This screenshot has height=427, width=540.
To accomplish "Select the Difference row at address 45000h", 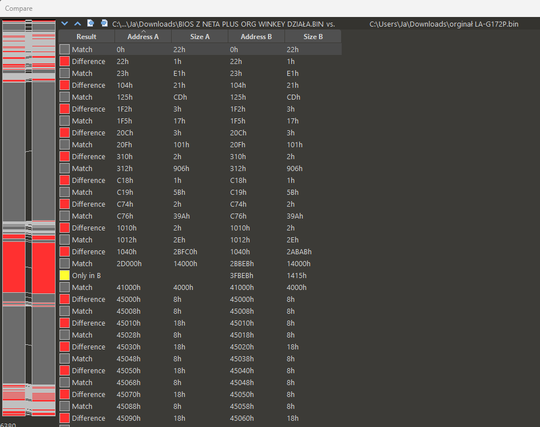I will 200,299.
